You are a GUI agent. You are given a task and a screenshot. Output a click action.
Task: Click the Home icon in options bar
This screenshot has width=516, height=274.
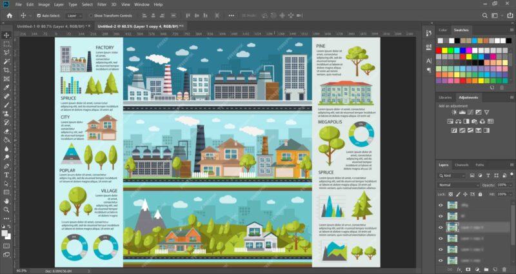point(9,15)
